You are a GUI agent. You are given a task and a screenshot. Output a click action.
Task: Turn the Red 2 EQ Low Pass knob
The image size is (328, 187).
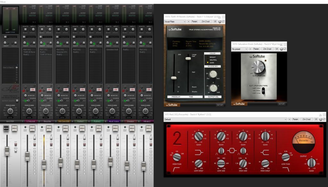(x=285, y=157)
